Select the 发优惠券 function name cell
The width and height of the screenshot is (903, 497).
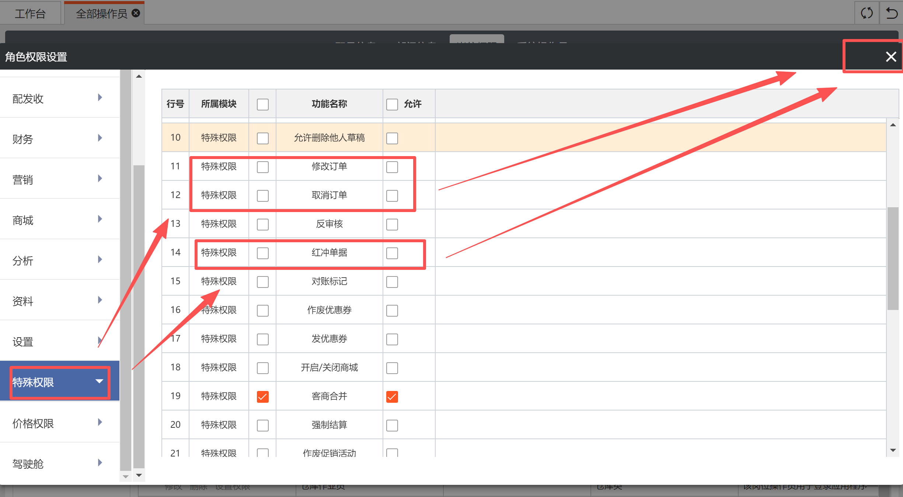330,339
